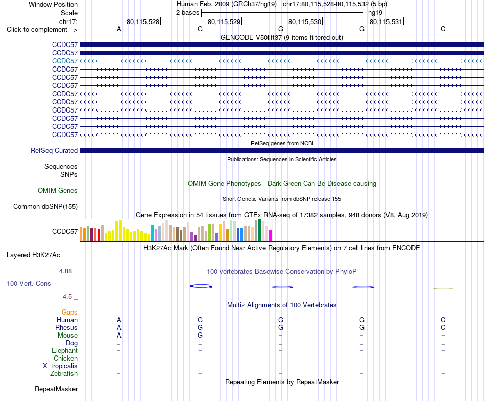Click base A in the Human alignment row

pyautogui.click(x=119, y=320)
